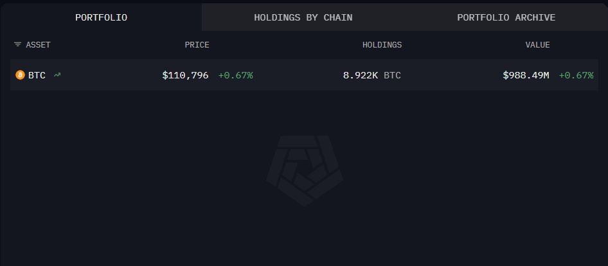Sort by the HOLDINGS column header
Image resolution: width=608 pixels, height=266 pixels.
pyautogui.click(x=382, y=45)
